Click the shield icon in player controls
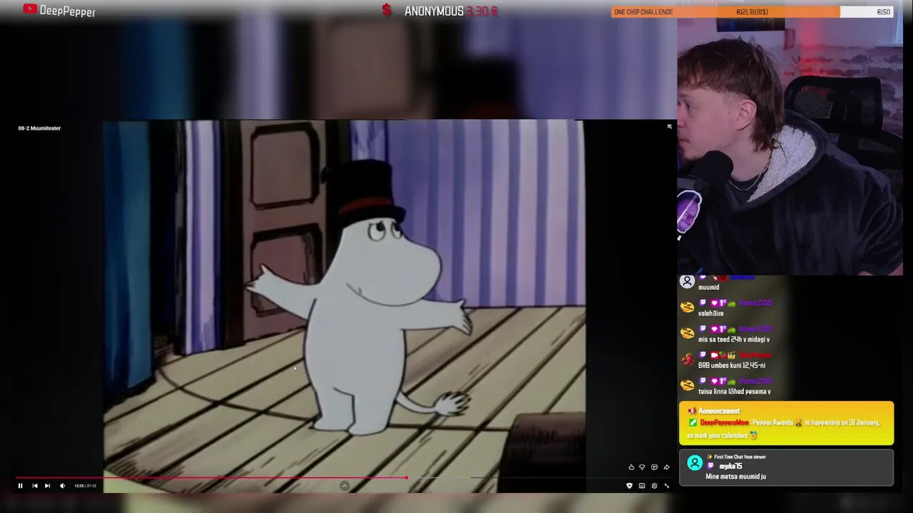913x513 pixels. [x=629, y=486]
